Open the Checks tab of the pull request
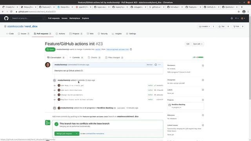This screenshot has width=251, height=141. [x=94, y=58]
